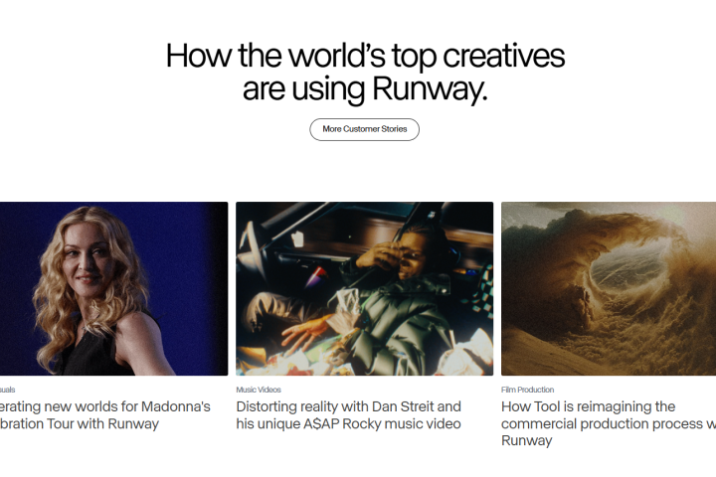
Task: Click the 'bration Tour with Runway' text line
Action: [80, 424]
